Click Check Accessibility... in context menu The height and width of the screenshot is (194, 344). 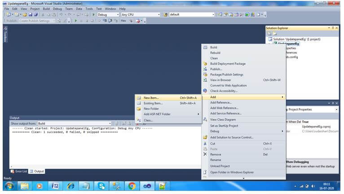(x=243, y=91)
